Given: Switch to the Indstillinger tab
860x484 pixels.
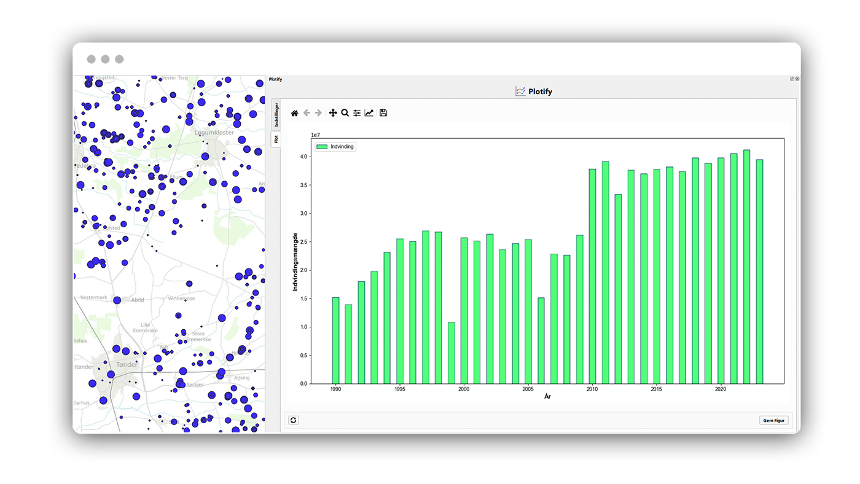Looking at the screenshot, I should pyautogui.click(x=276, y=114).
